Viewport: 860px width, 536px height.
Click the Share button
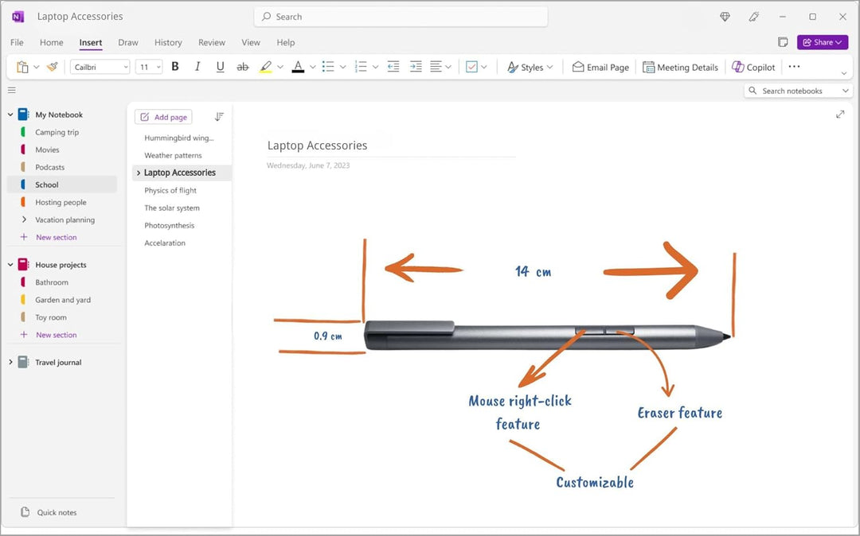[823, 43]
